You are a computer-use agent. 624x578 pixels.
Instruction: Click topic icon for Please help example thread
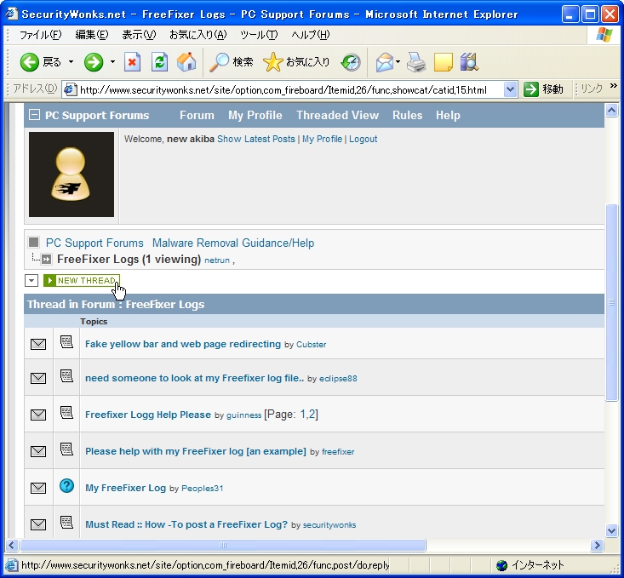pos(66,449)
